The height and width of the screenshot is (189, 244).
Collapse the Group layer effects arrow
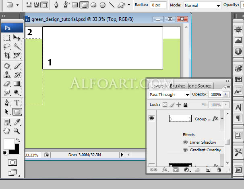click(222, 118)
